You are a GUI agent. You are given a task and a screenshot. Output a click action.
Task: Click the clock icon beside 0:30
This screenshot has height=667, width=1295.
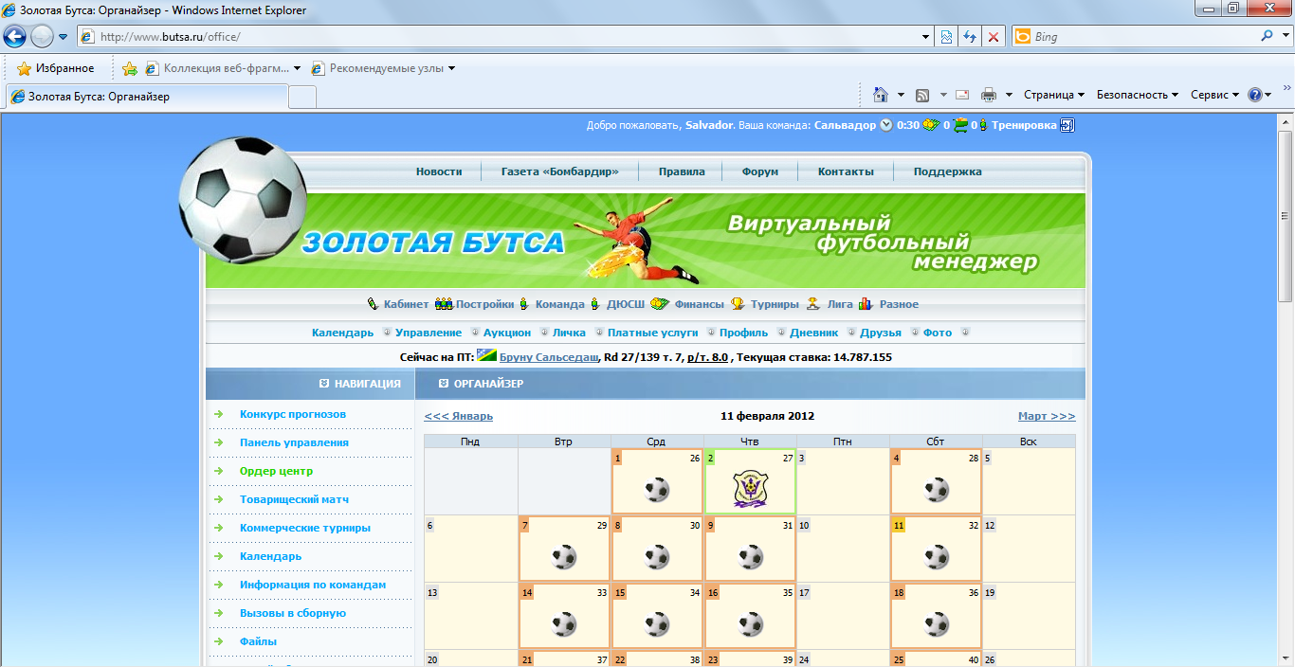click(886, 125)
